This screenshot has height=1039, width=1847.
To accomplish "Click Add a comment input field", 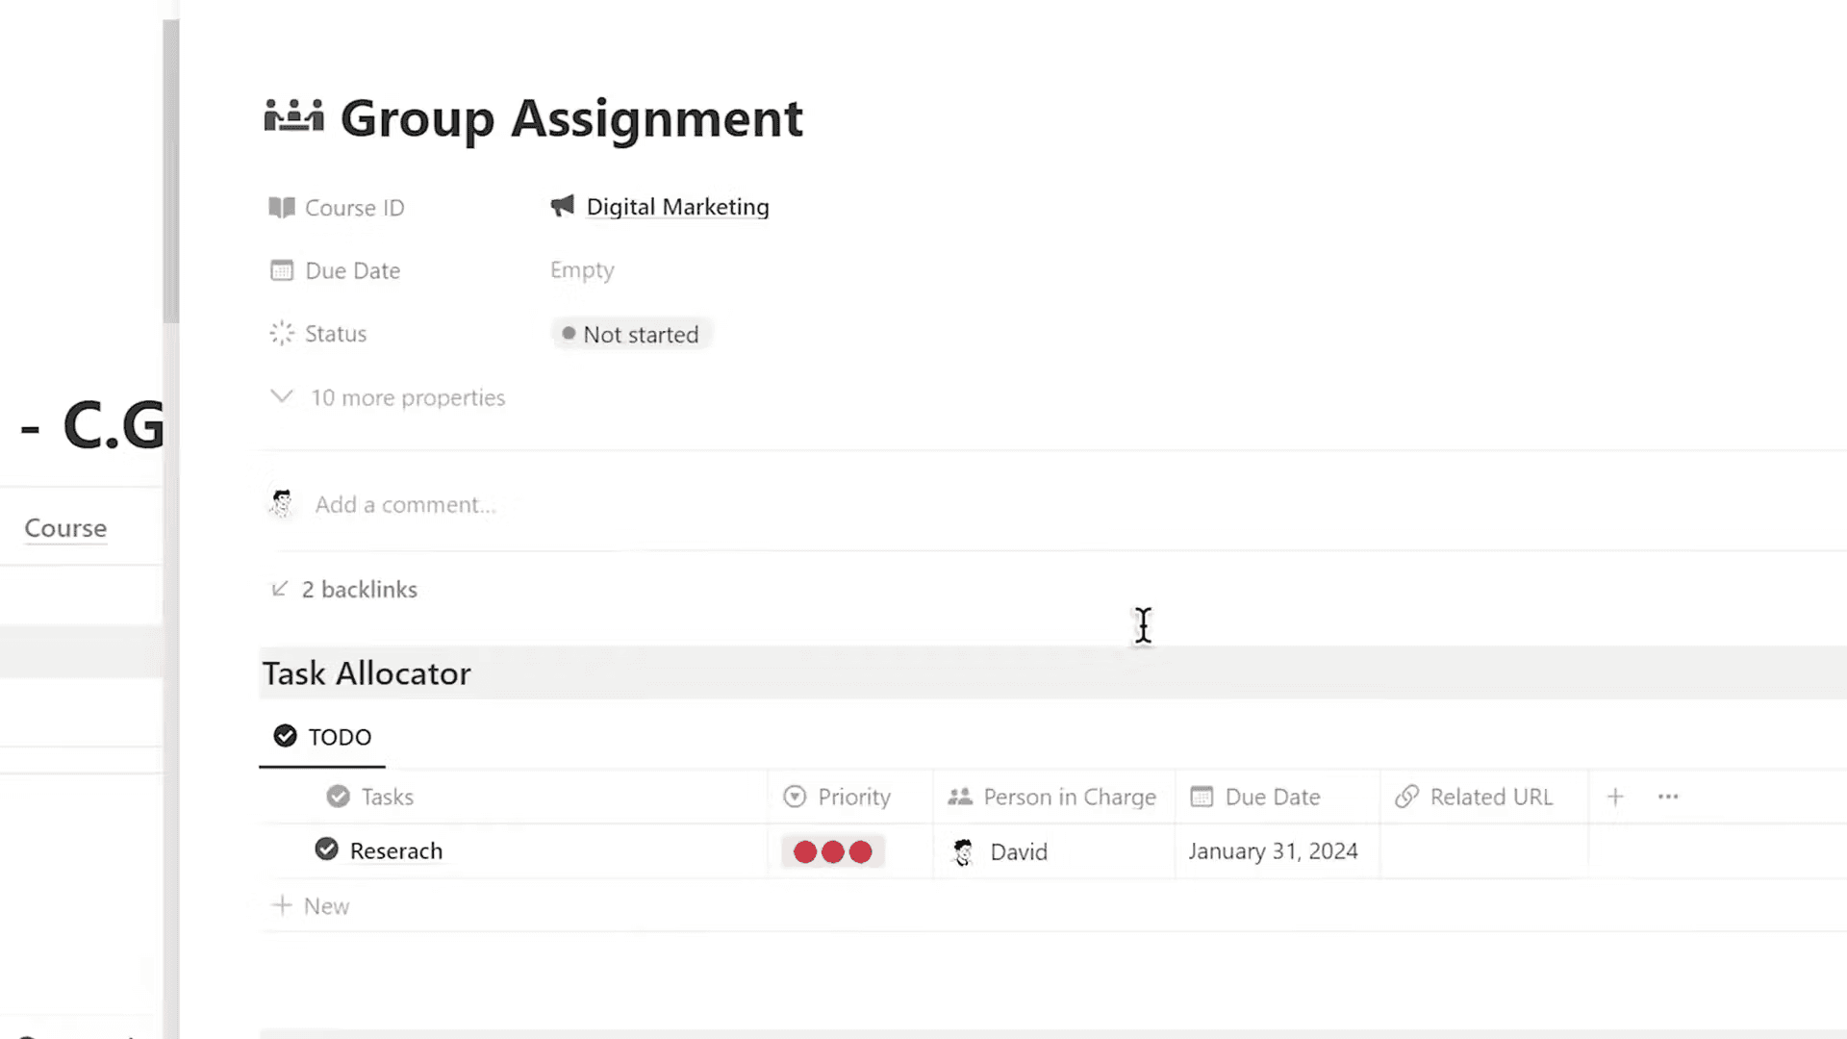I will (x=403, y=504).
